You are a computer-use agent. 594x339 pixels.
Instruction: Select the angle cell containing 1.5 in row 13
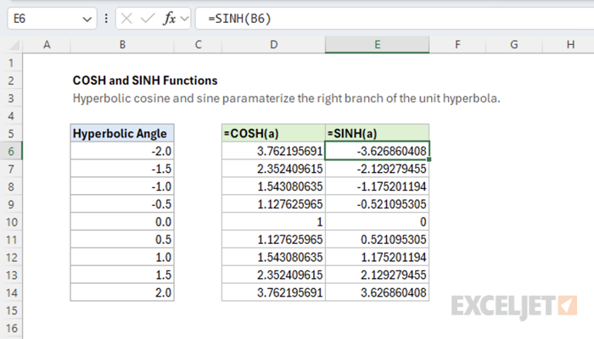coord(122,275)
